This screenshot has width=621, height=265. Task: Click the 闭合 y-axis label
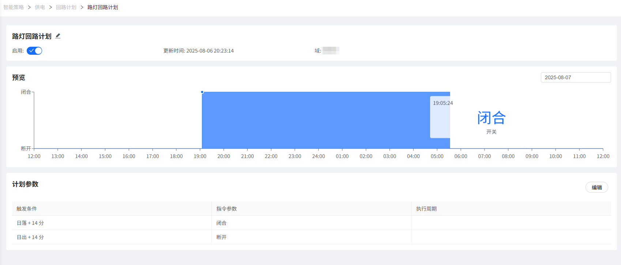click(26, 92)
